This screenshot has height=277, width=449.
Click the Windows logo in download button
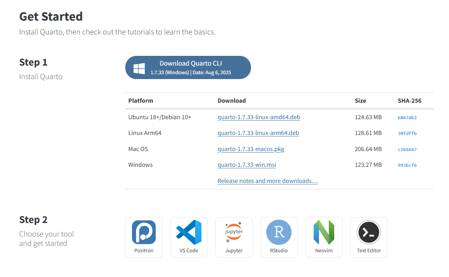139,68
